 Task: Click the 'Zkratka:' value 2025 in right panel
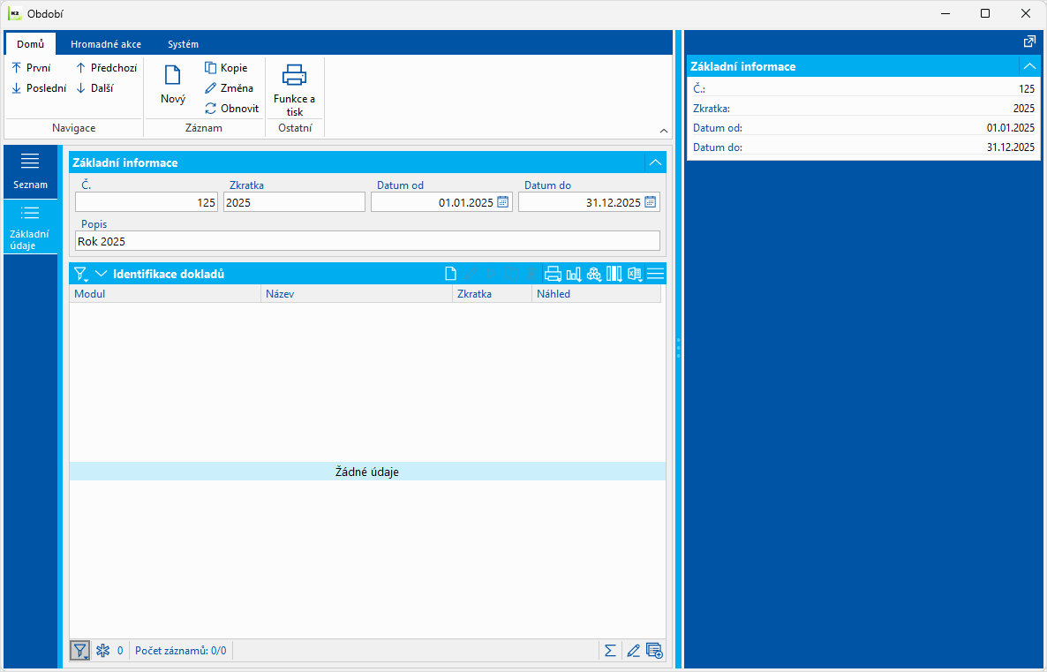[x=1024, y=109]
